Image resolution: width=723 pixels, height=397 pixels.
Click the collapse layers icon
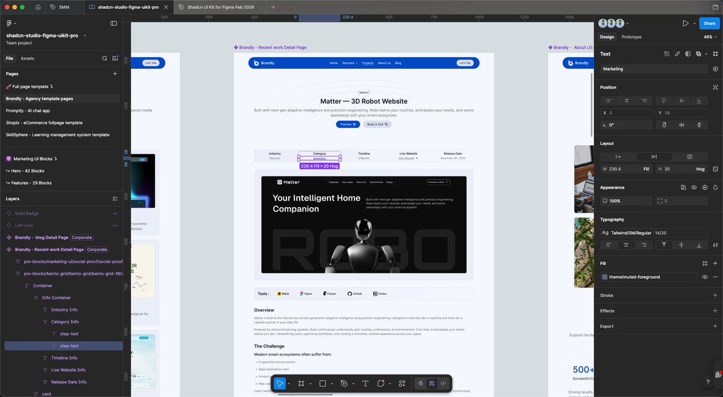[115, 199]
